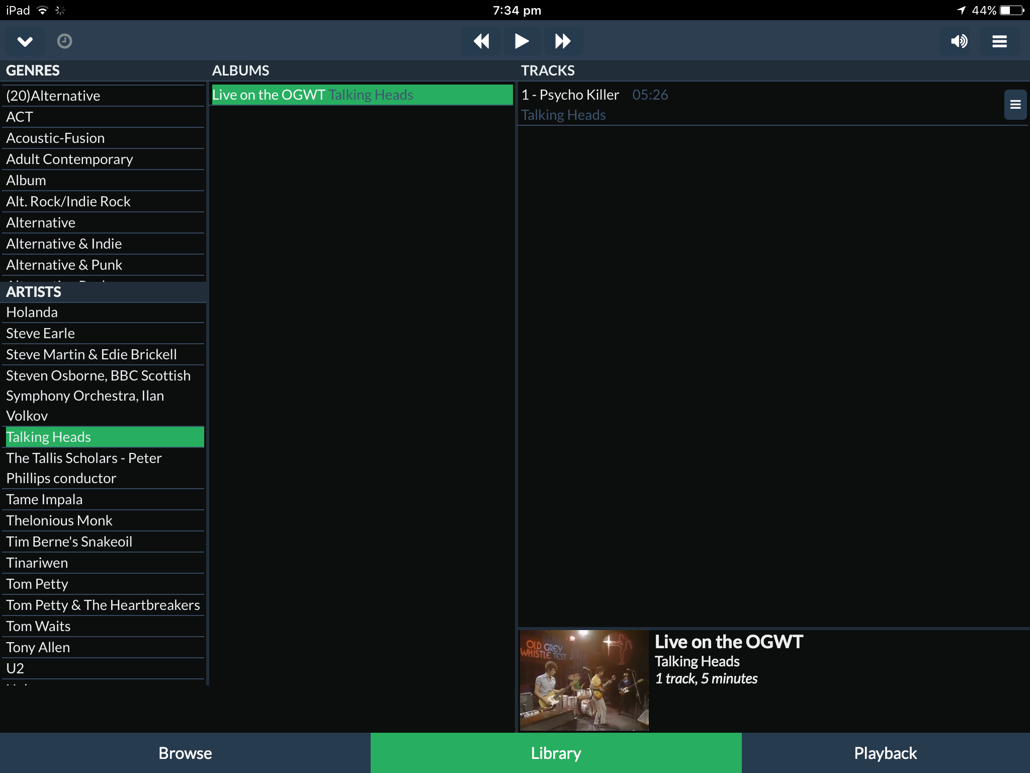Select the Album genre

[104, 180]
